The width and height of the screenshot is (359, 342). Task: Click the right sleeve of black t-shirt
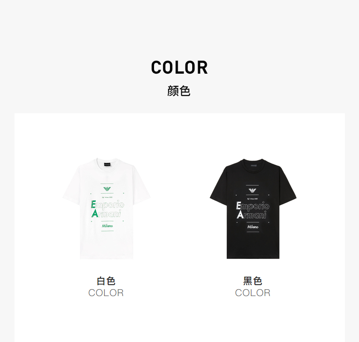(288, 187)
